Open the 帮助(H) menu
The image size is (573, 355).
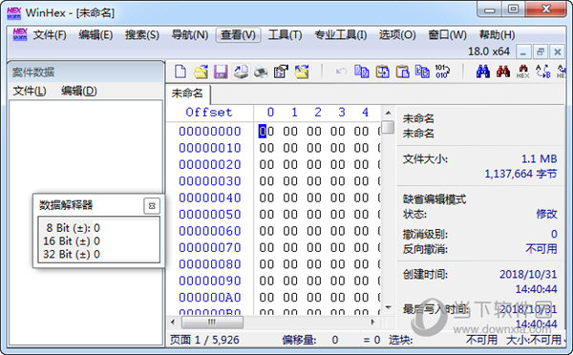coord(497,35)
